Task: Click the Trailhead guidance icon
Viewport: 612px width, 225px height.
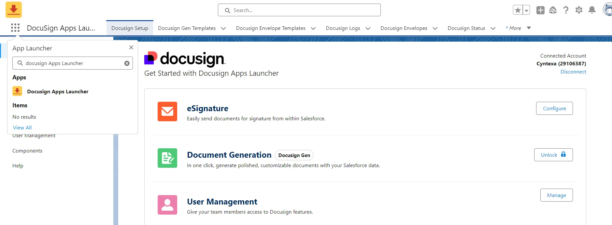Action: click(553, 10)
